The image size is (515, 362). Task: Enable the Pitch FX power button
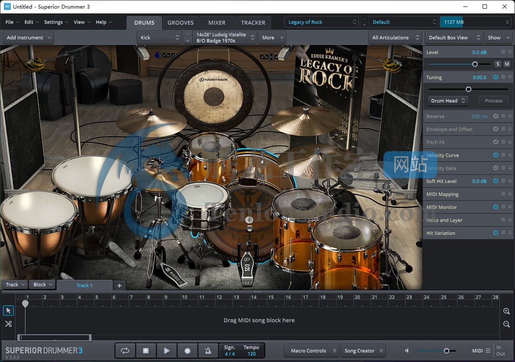pyautogui.click(x=496, y=142)
